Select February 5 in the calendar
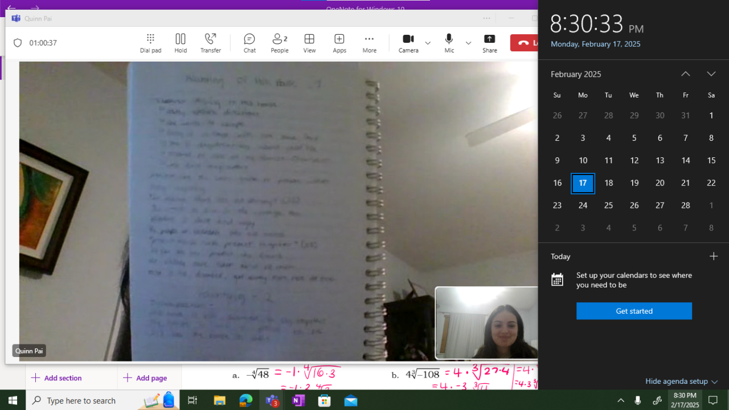The image size is (729, 410). coord(634,138)
